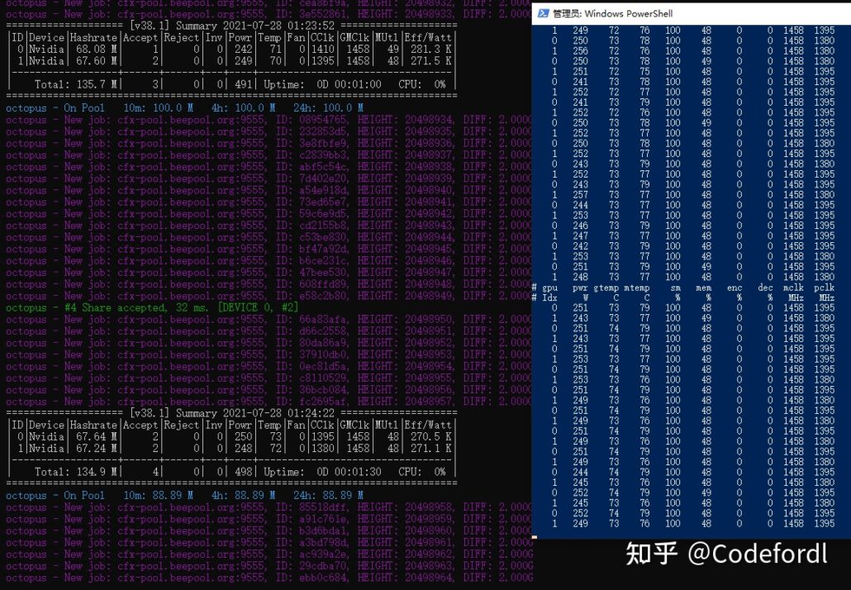Viewport: 851px width, 590px height.
Task: Click job ID 'b6ce231c' in miner log
Action: 322,261
